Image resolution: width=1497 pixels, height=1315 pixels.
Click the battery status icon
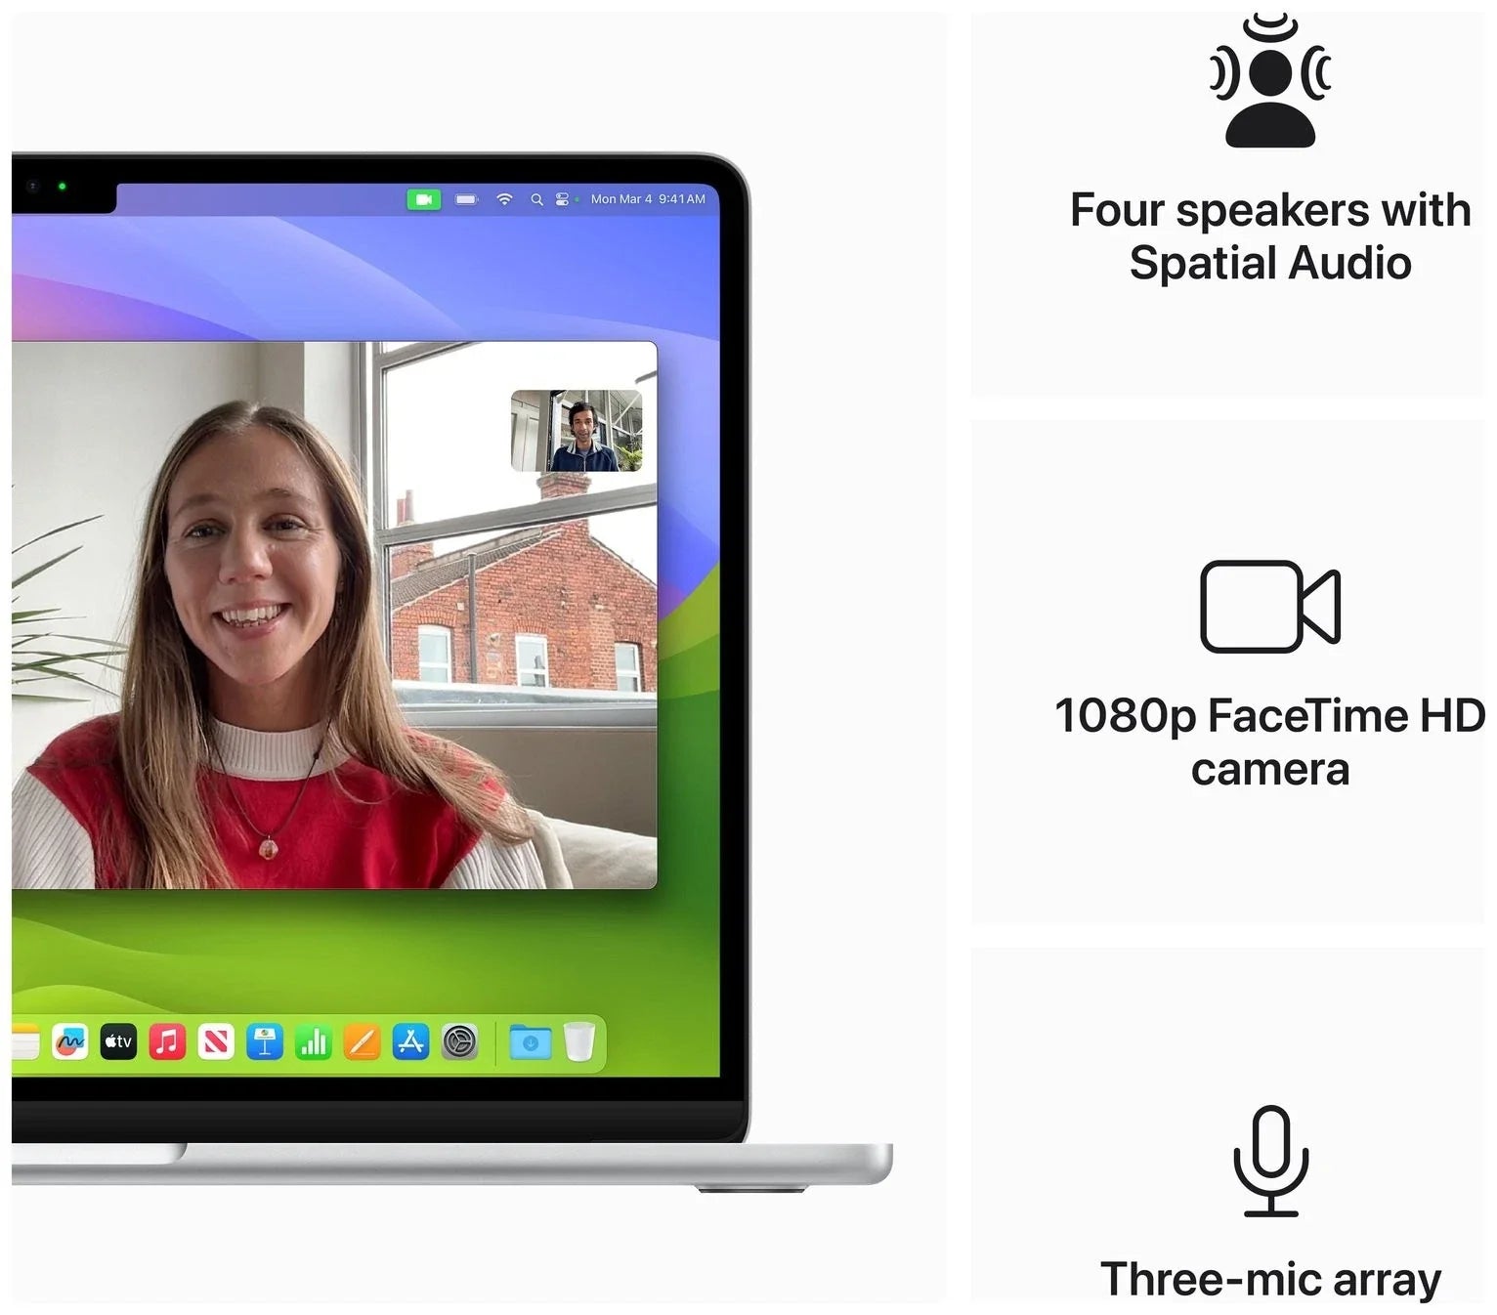click(466, 199)
